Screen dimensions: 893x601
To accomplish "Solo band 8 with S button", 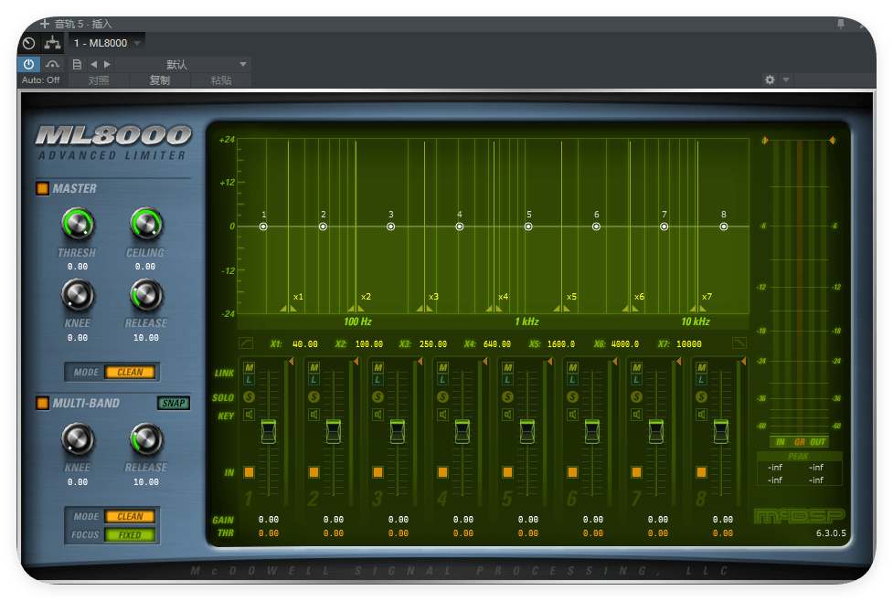I will point(701,396).
